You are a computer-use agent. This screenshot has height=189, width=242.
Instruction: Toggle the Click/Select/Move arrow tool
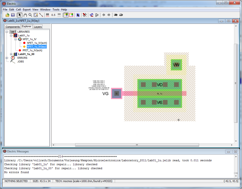click(x=20, y=15)
